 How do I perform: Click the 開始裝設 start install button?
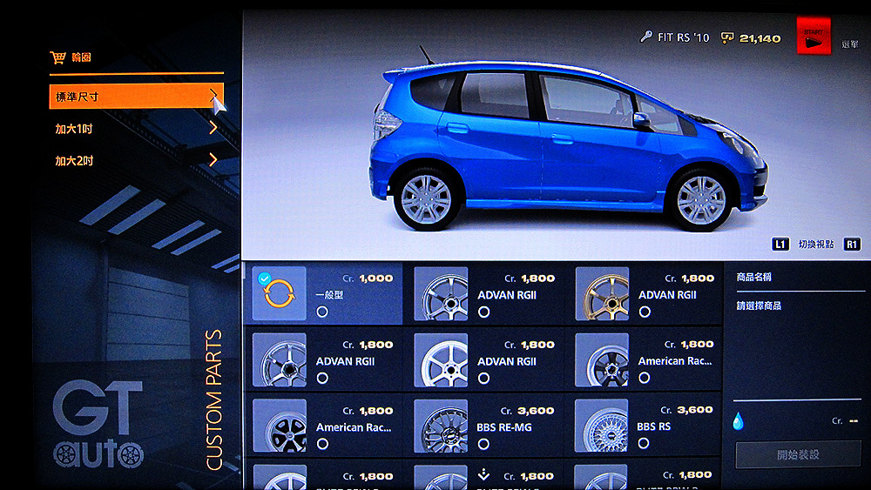click(798, 455)
